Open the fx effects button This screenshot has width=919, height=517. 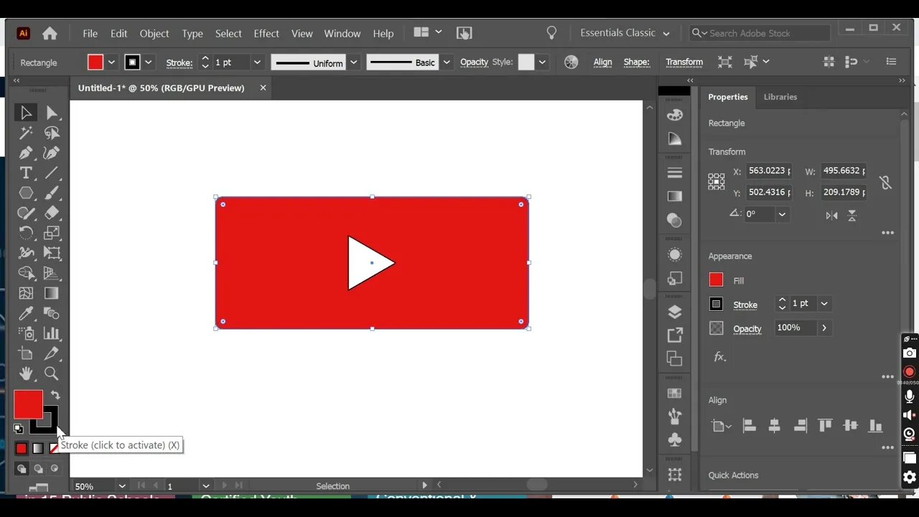pyautogui.click(x=719, y=357)
